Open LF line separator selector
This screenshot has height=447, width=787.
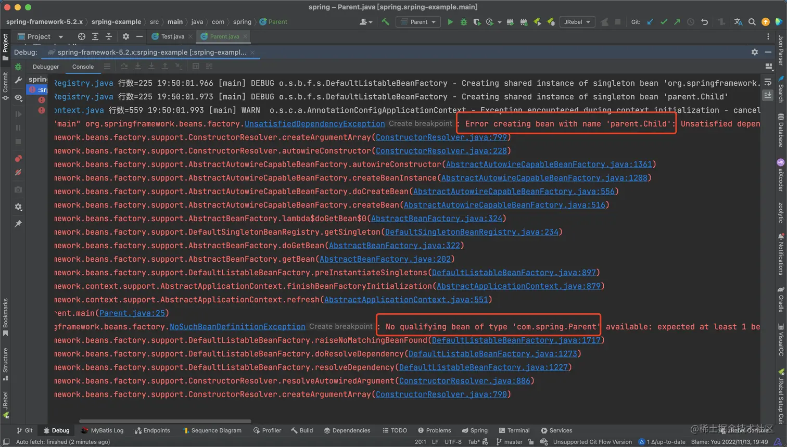(x=435, y=442)
